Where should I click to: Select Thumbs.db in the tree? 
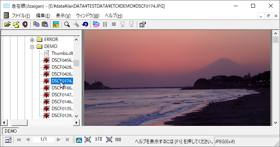62,53
